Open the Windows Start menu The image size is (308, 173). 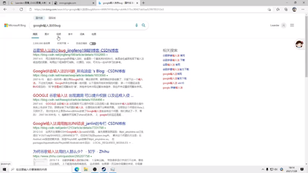[4, 169]
